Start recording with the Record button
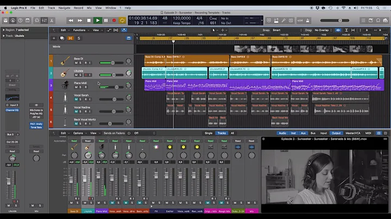 click(114, 21)
